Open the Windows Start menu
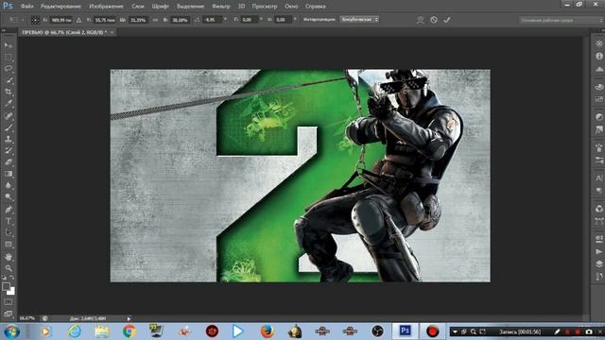The height and width of the screenshot is (340, 605). click(x=11, y=331)
